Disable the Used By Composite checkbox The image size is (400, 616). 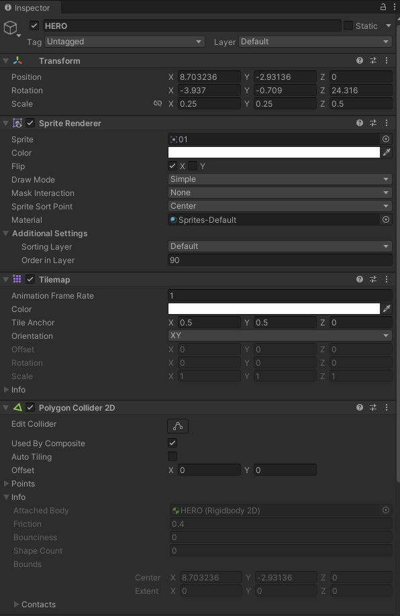(x=172, y=443)
